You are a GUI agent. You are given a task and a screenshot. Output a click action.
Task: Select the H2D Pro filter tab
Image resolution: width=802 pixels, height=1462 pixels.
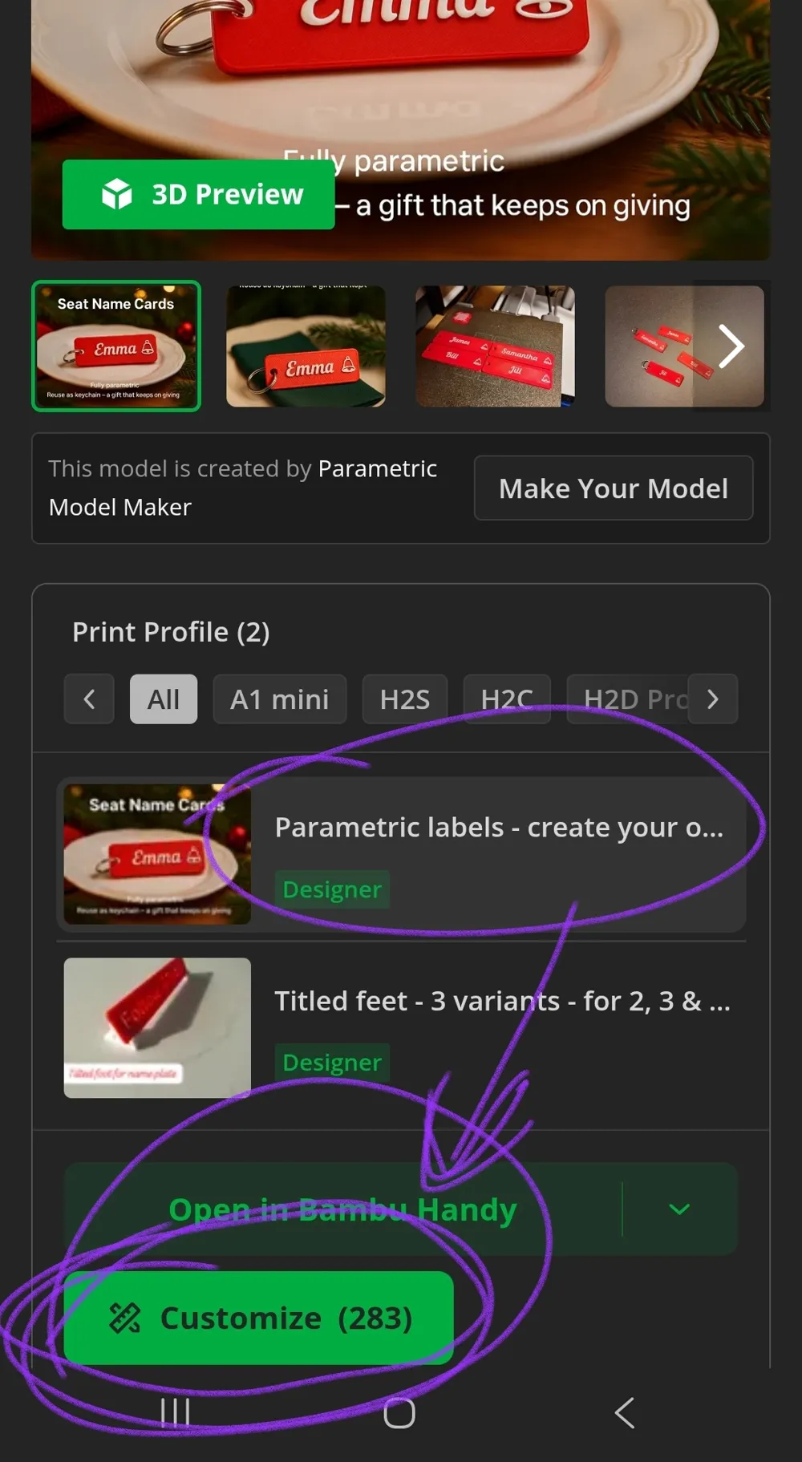[628, 699]
